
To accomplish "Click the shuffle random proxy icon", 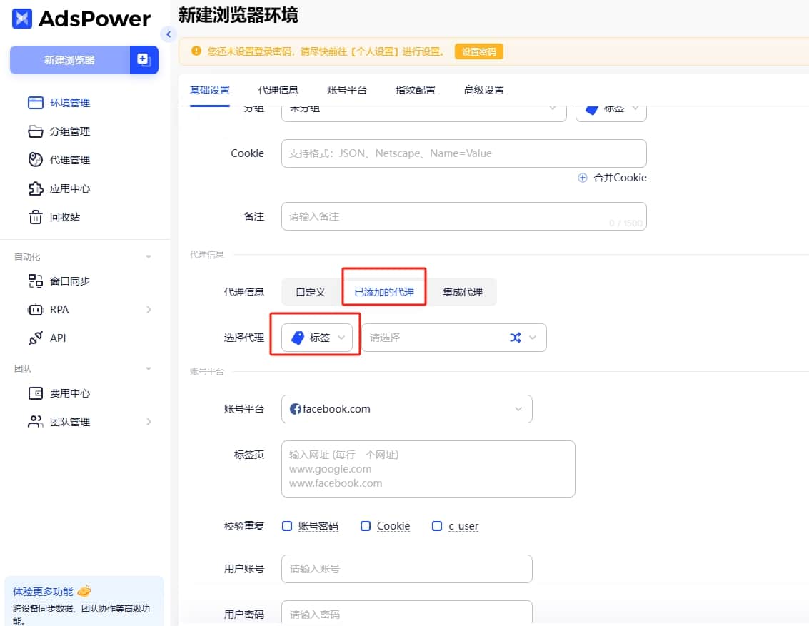I will click(515, 338).
